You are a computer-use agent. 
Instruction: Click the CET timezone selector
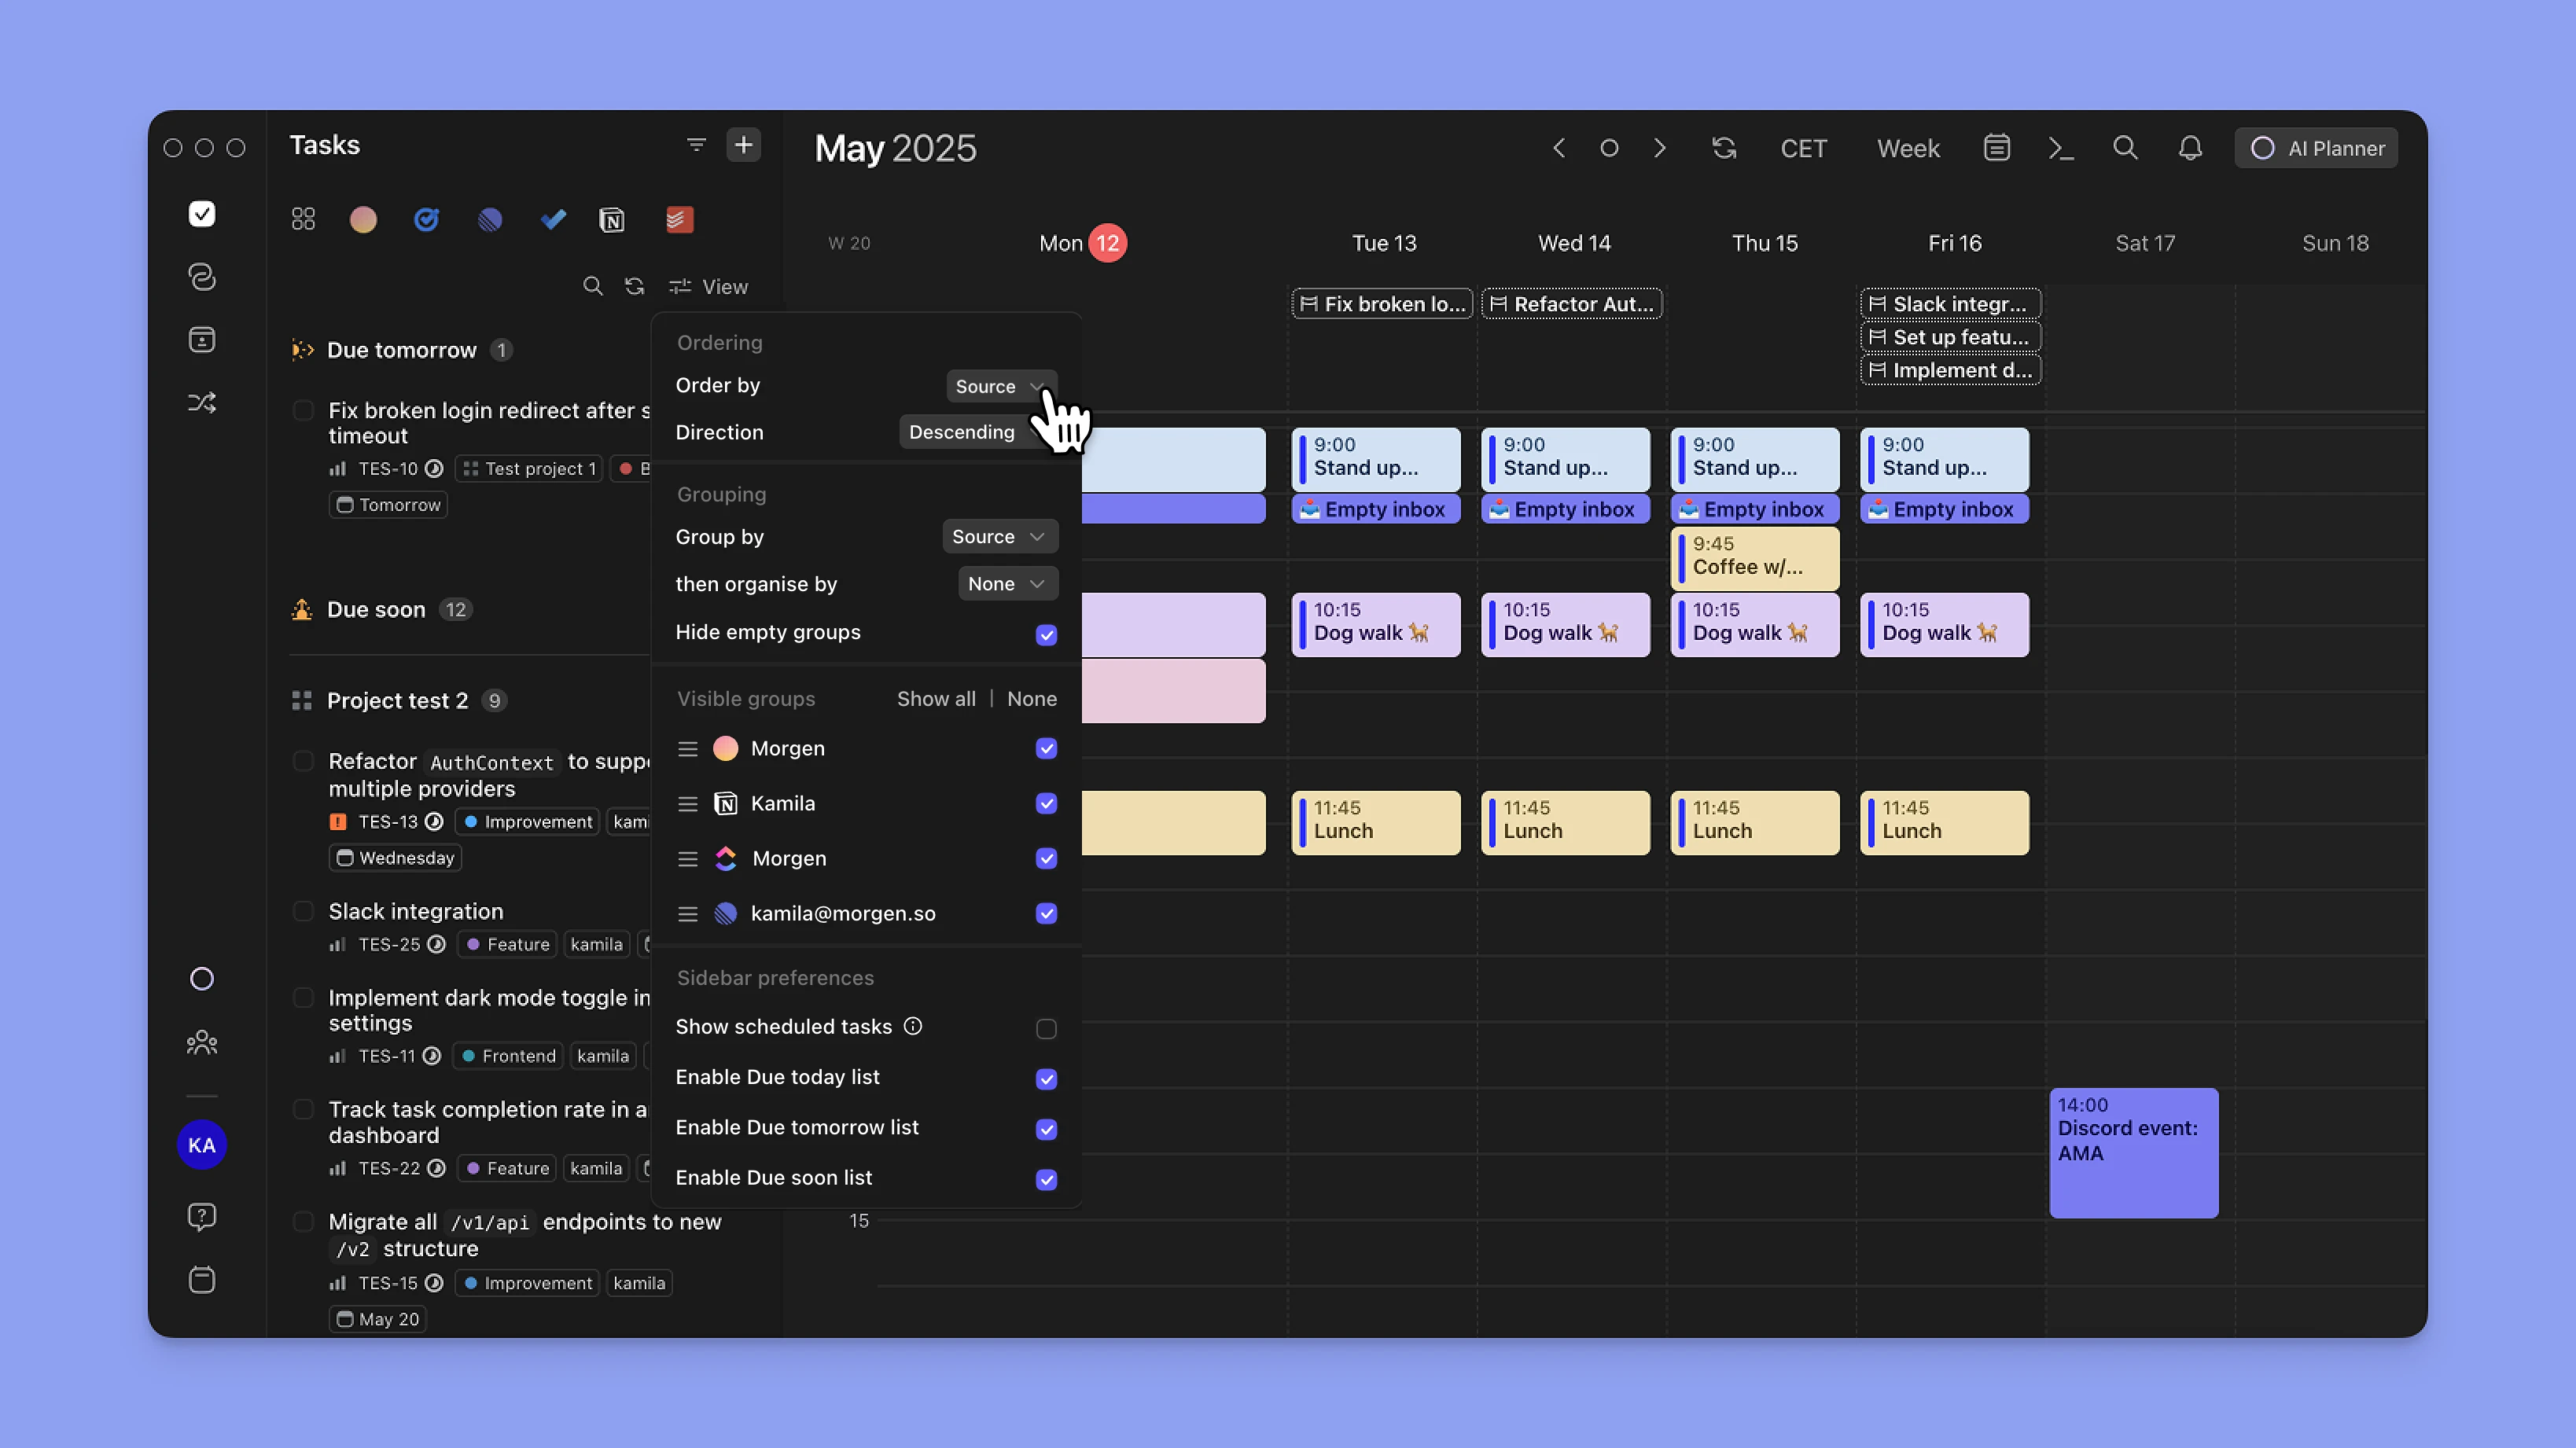pos(1803,148)
